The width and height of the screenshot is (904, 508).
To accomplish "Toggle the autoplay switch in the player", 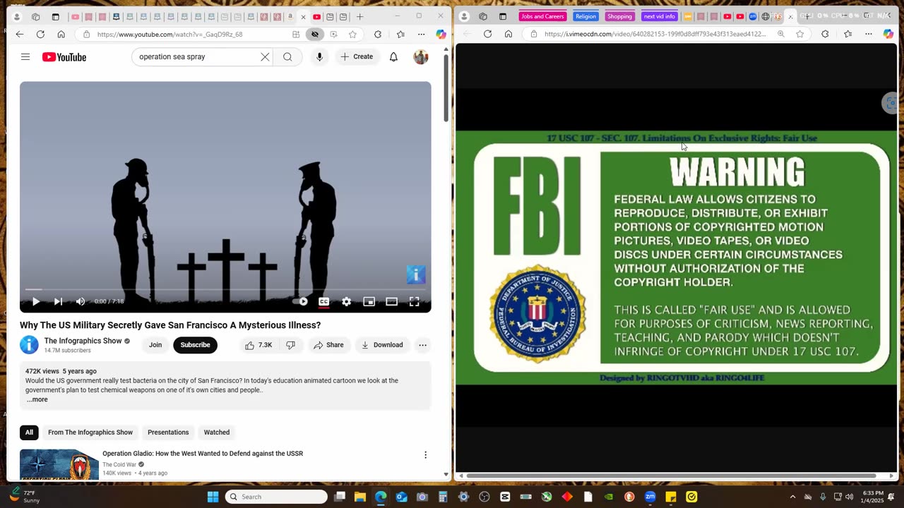I will tap(301, 301).
